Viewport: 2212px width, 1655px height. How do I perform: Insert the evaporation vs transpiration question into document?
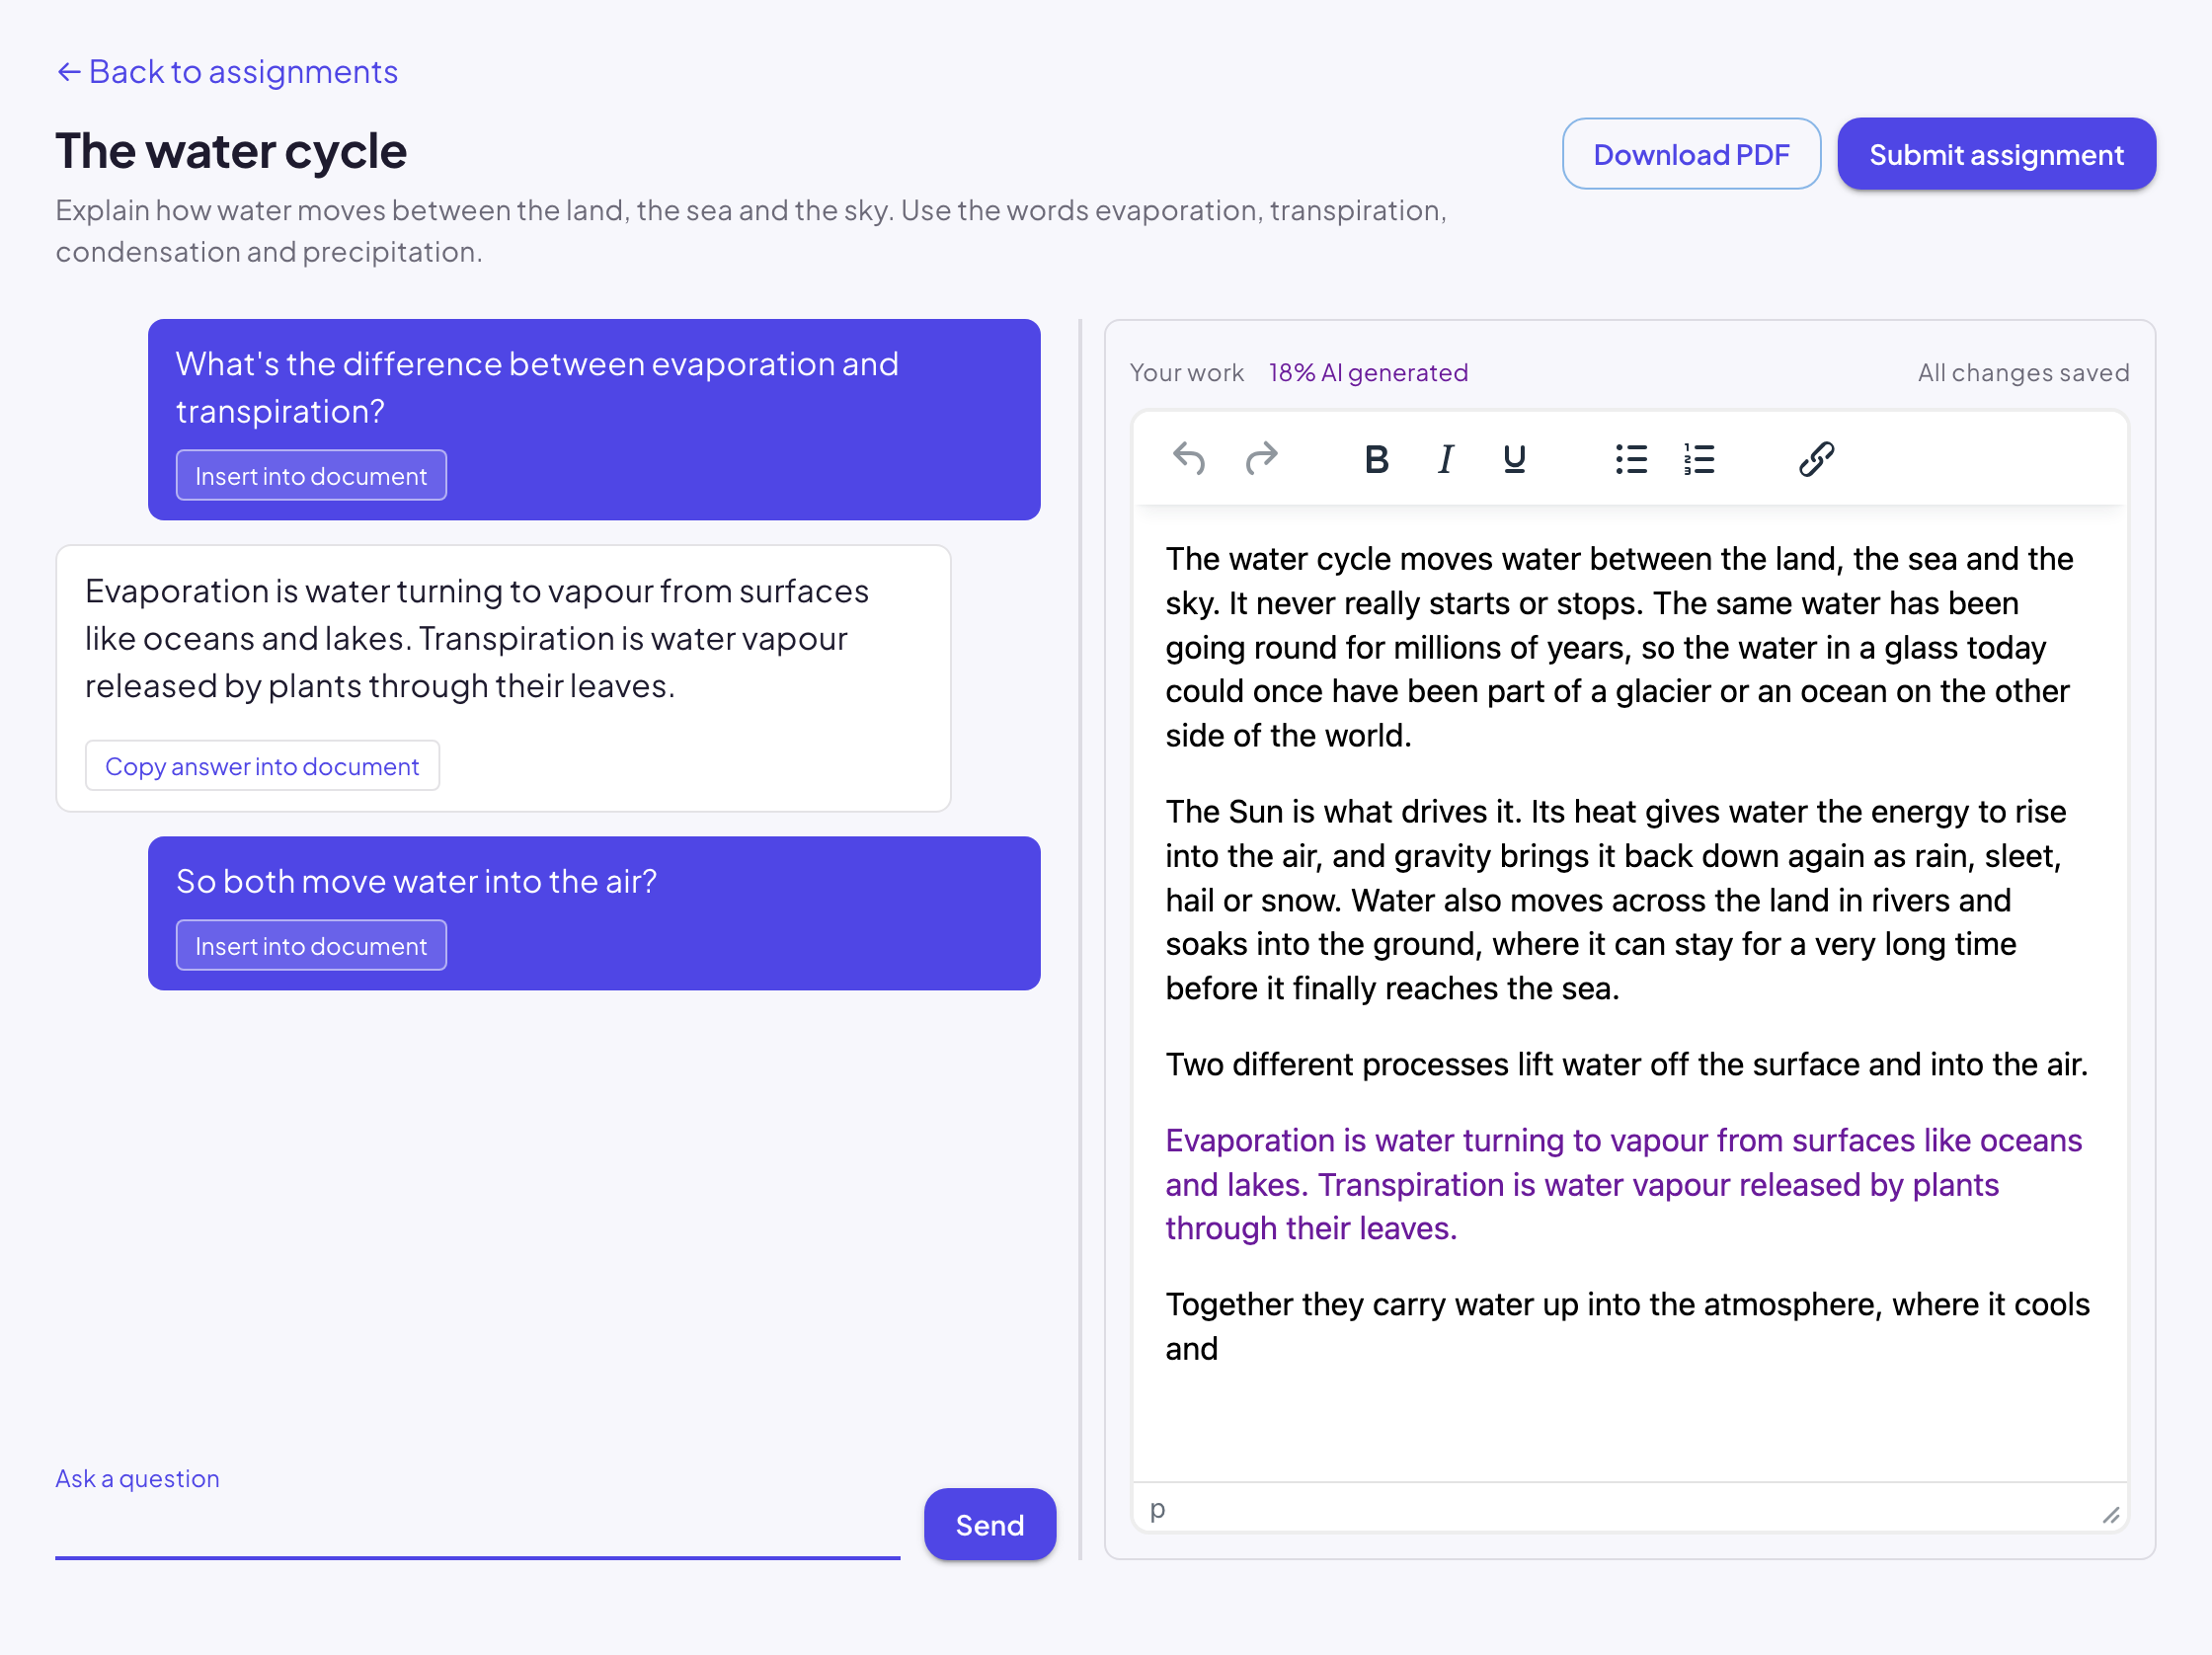point(311,476)
